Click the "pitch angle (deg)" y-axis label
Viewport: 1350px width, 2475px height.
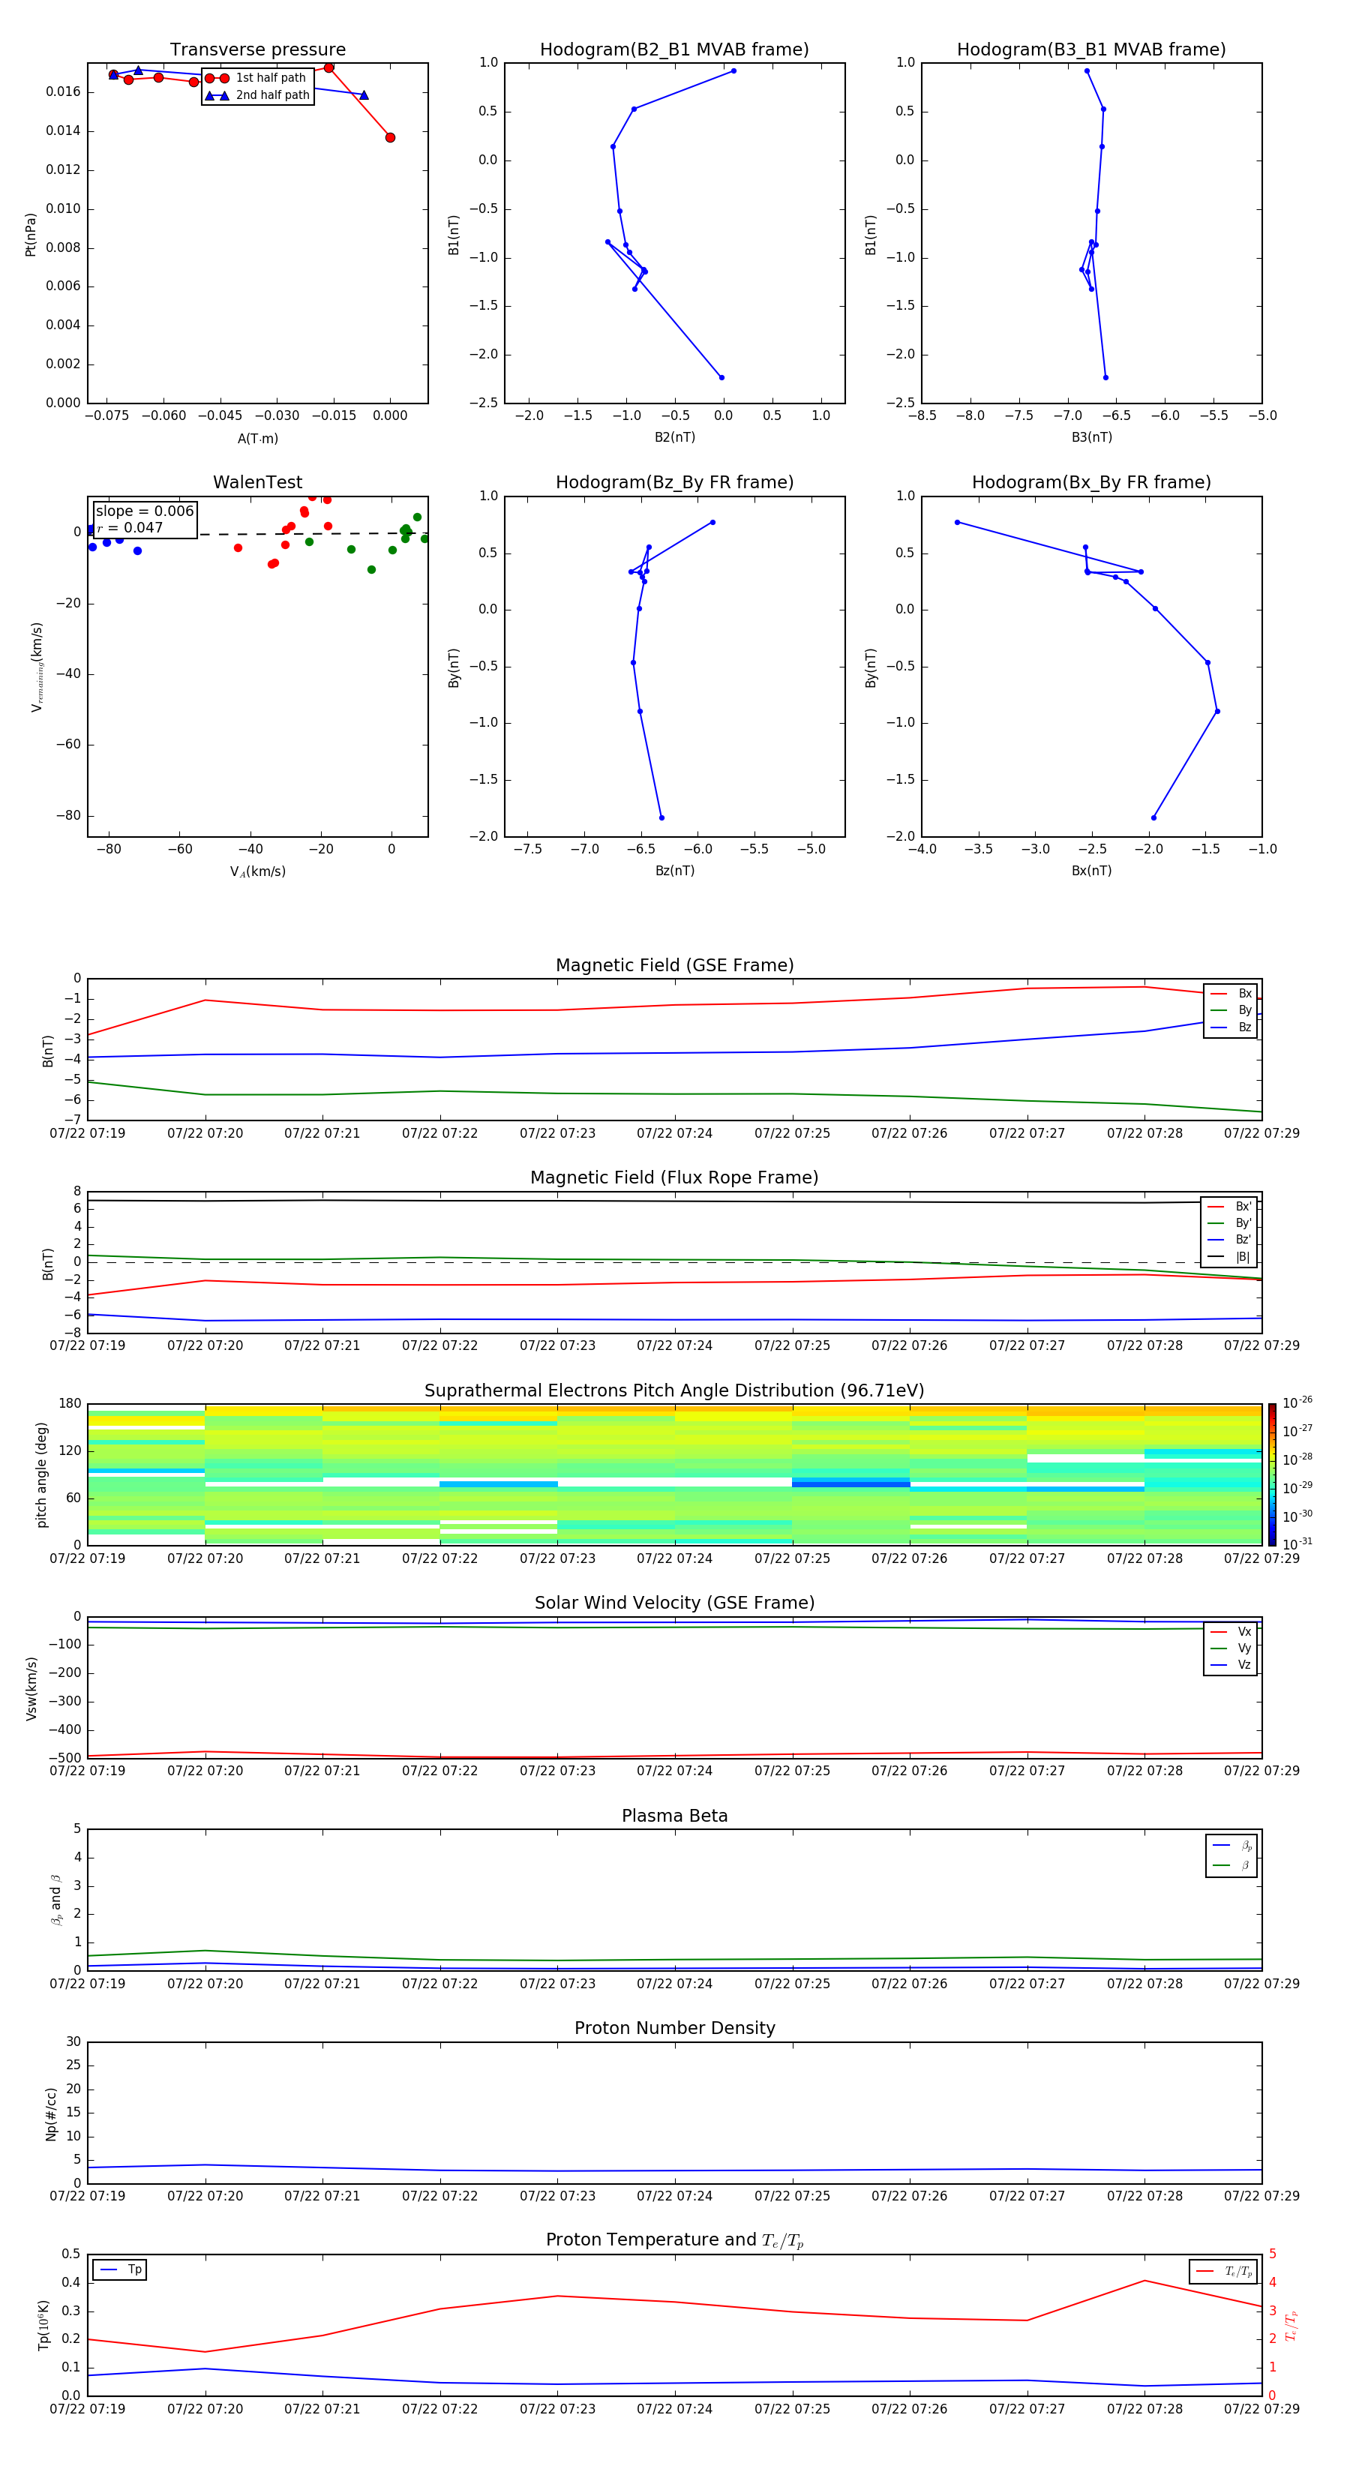coord(41,1474)
